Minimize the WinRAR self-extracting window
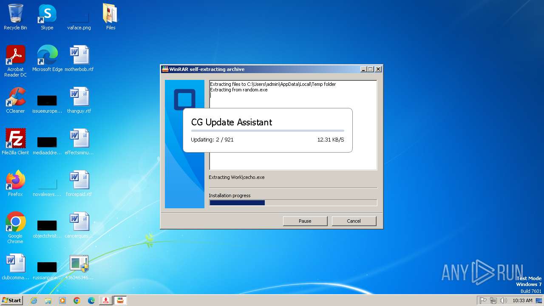 point(363,69)
